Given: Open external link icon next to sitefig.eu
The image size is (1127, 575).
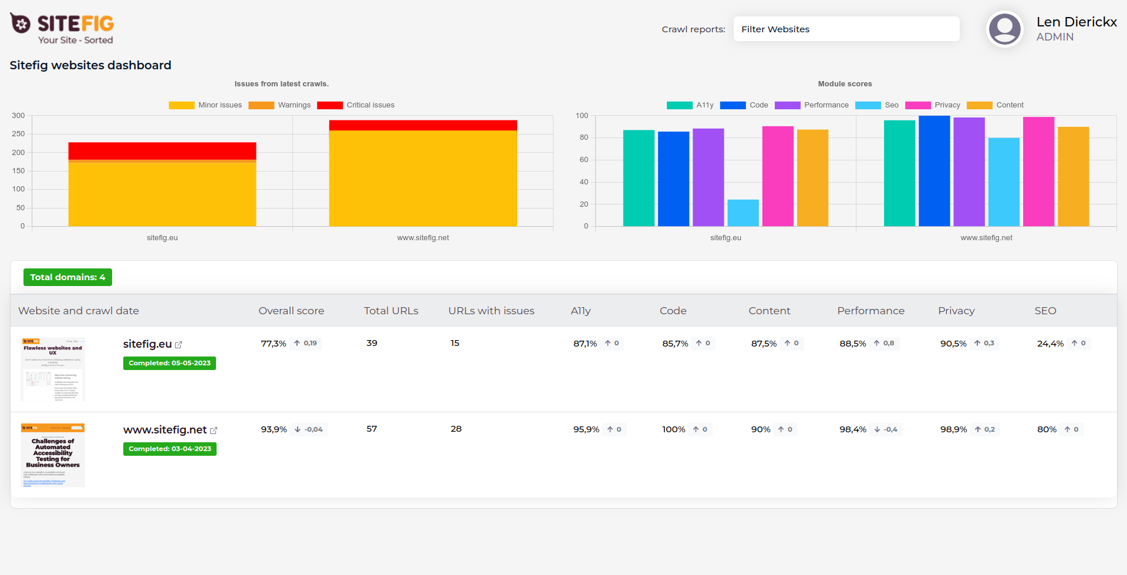Looking at the screenshot, I should point(178,345).
